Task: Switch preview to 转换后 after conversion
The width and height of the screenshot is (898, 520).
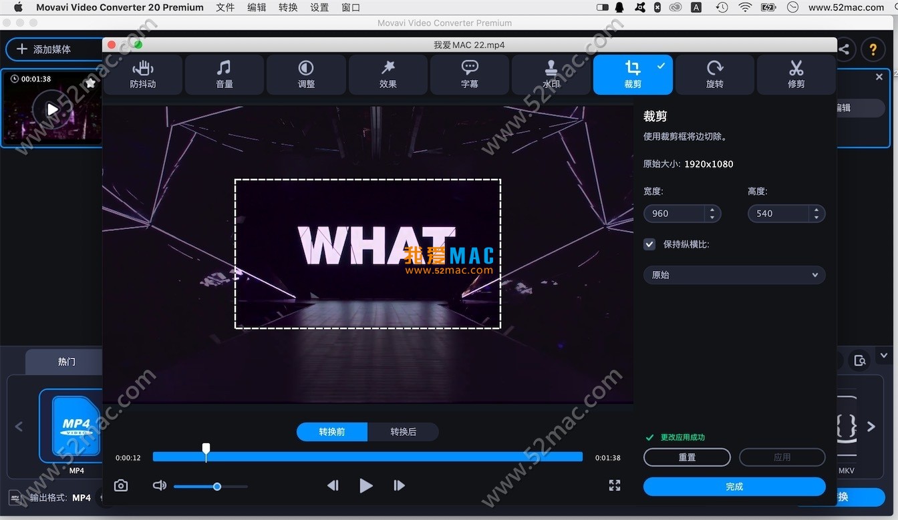Action: 403,432
